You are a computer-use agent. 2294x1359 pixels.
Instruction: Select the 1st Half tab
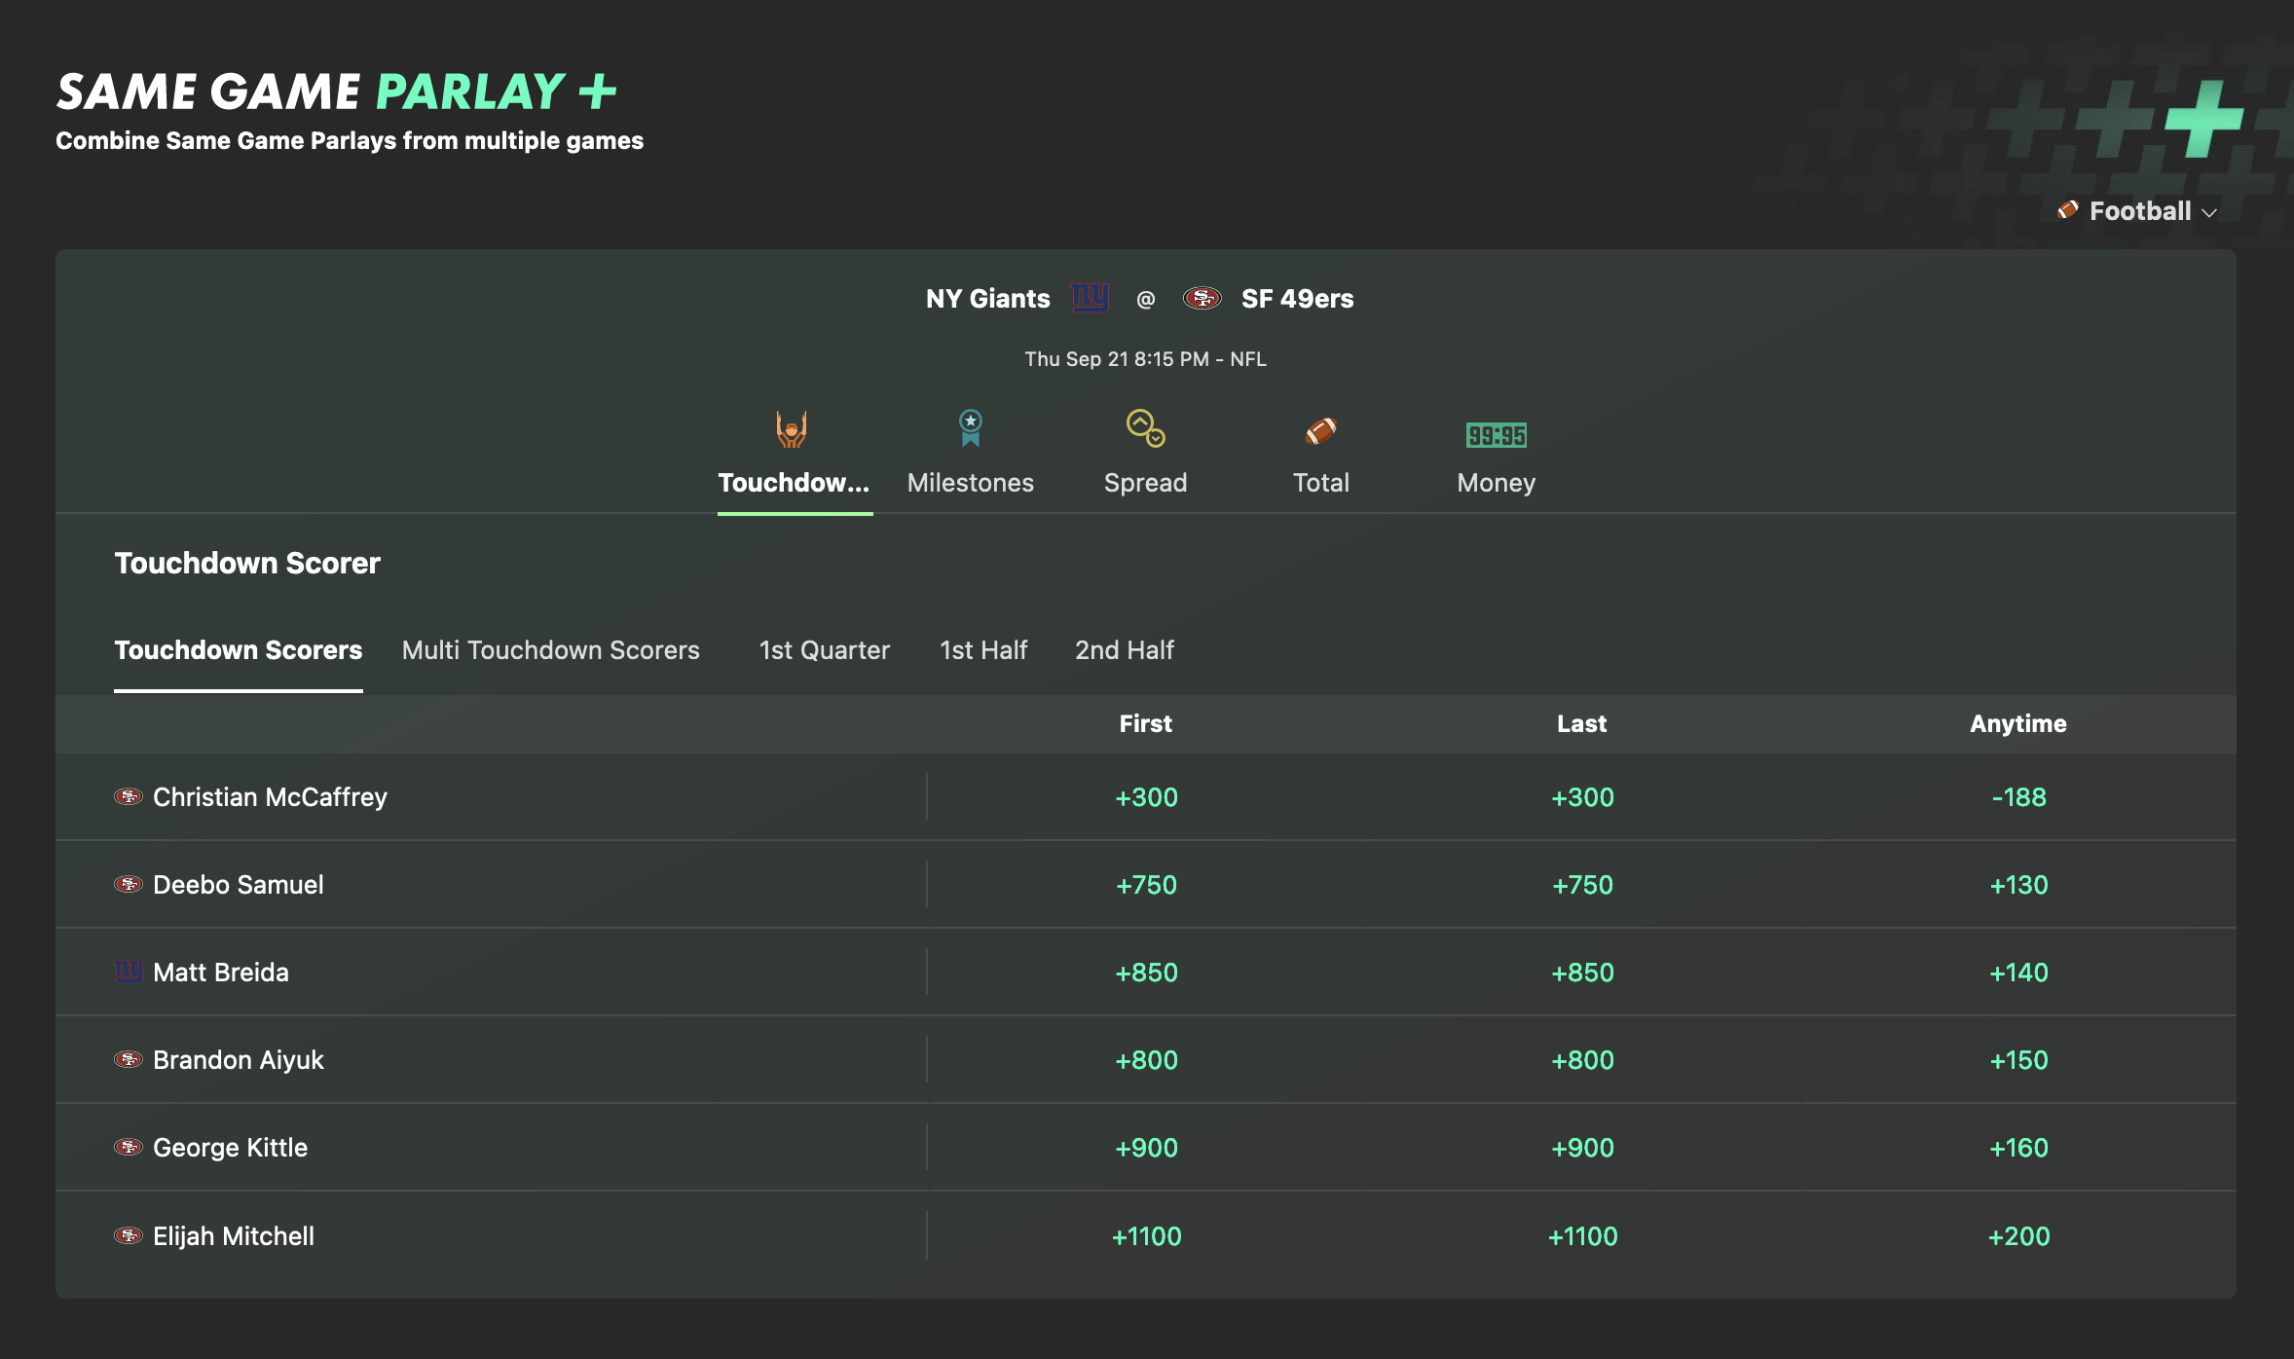click(x=983, y=647)
